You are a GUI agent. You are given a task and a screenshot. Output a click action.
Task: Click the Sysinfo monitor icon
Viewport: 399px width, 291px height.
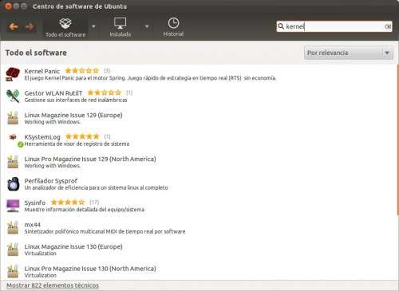(13, 206)
